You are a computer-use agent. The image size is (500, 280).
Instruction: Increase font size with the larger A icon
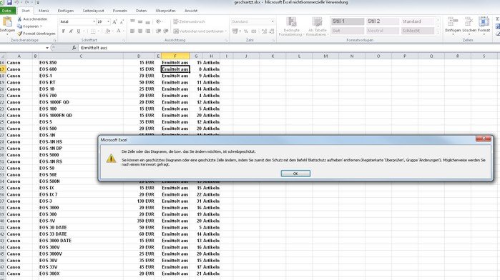(x=114, y=21)
